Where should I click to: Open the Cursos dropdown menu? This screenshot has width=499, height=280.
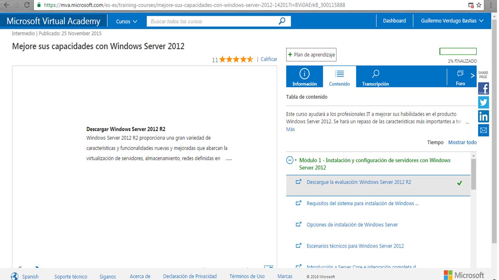pyautogui.click(x=127, y=21)
